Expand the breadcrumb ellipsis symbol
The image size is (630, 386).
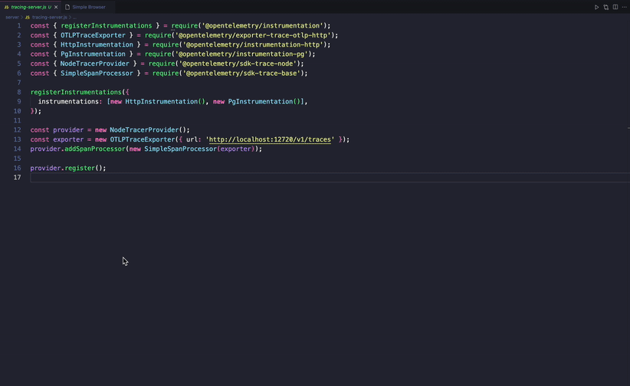click(75, 18)
